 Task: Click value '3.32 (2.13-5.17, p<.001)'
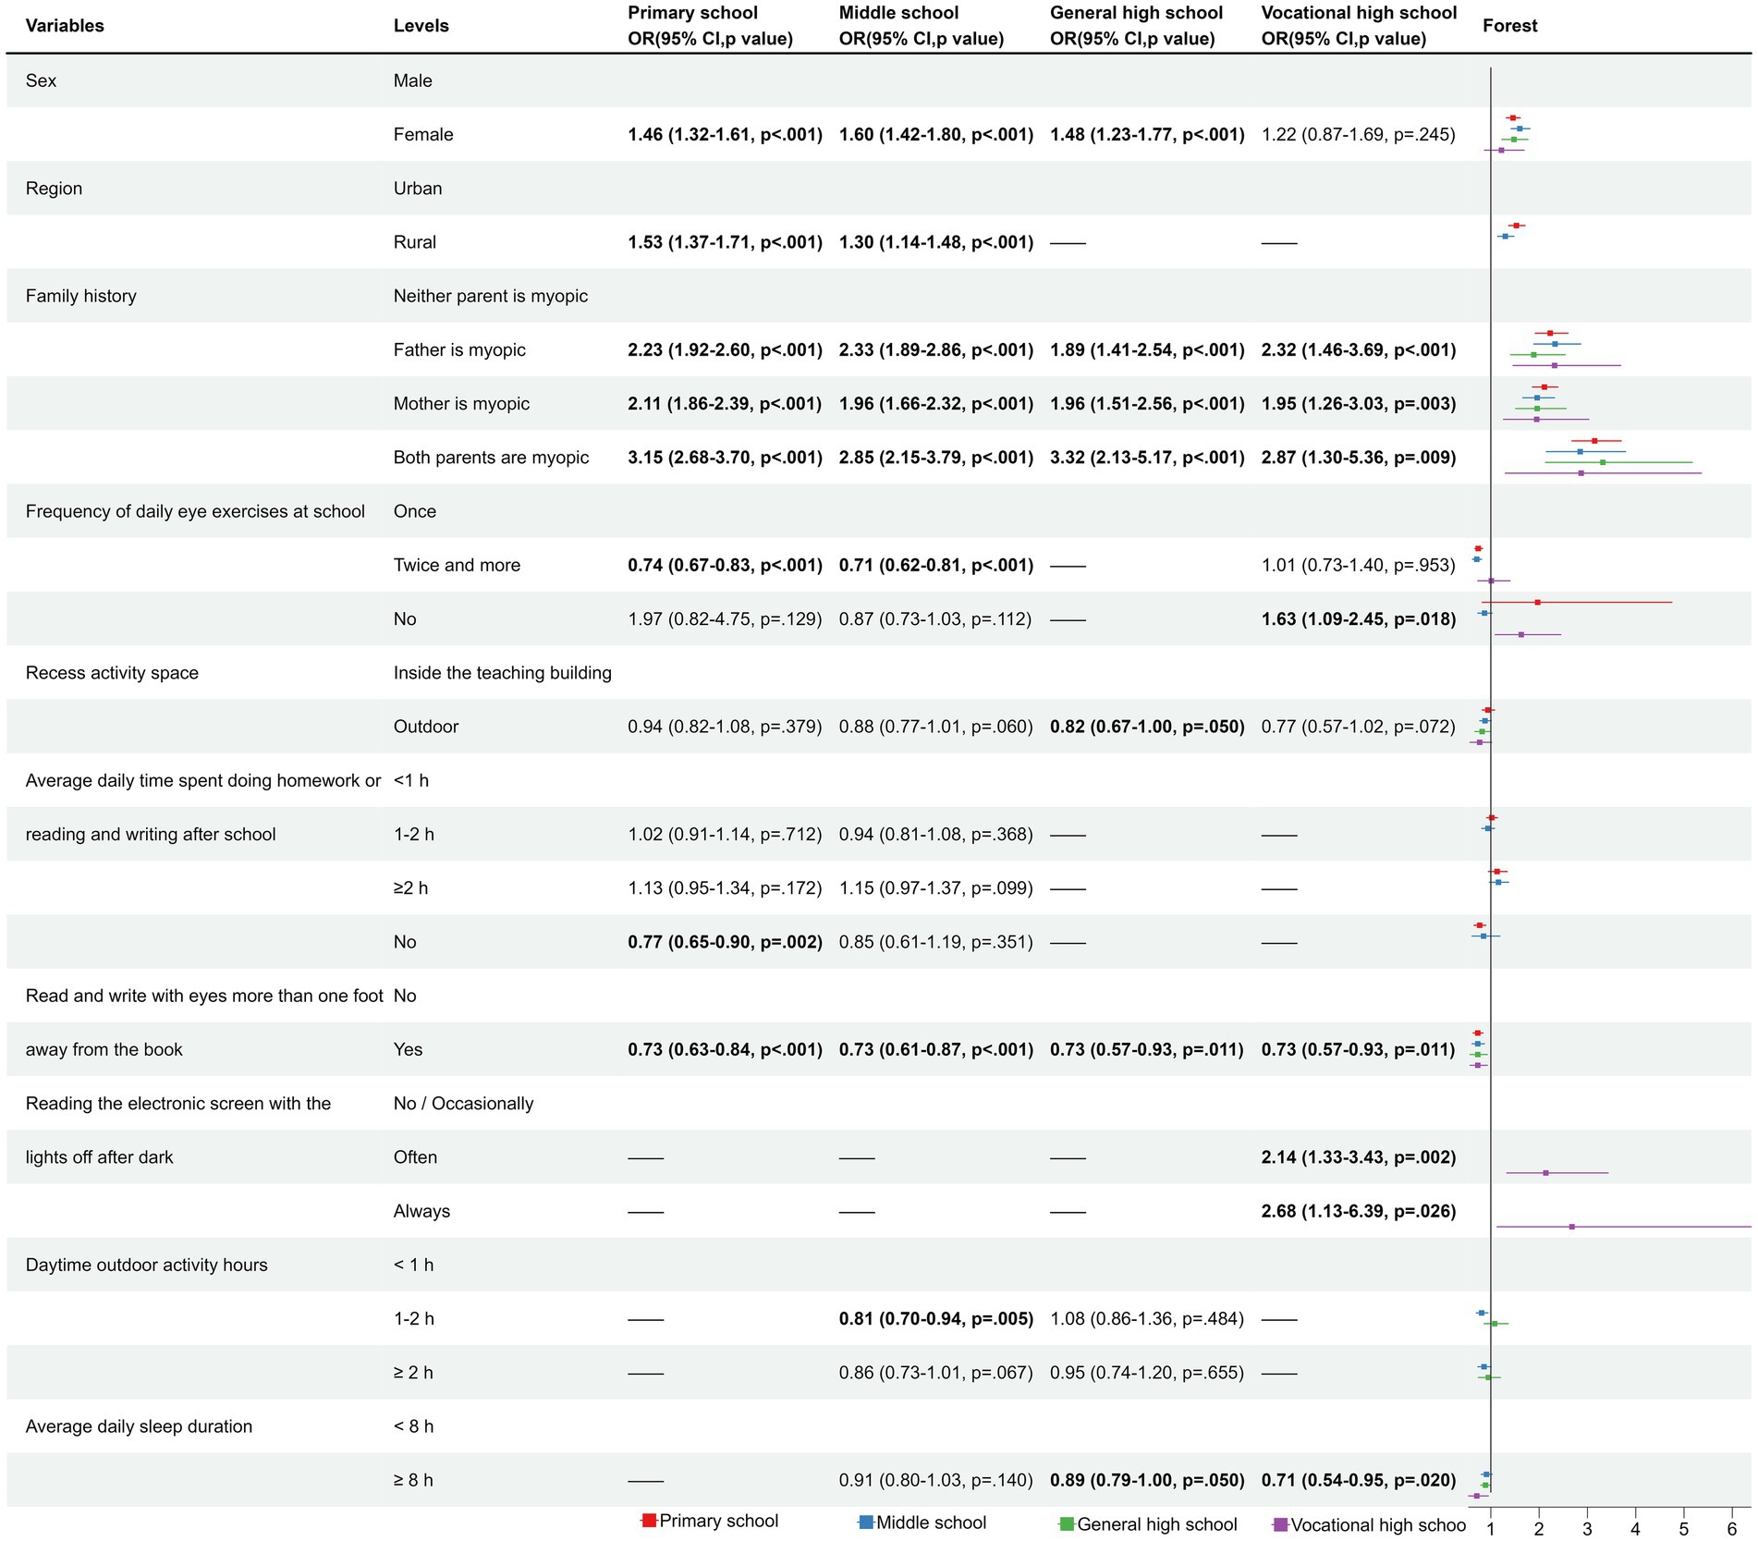coord(1147,458)
